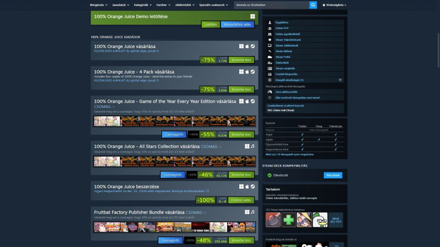The height and width of the screenshot is (247, 440).
Task: Click the CSOMAG link next to All Stars Collection
Action: [209, 147]
